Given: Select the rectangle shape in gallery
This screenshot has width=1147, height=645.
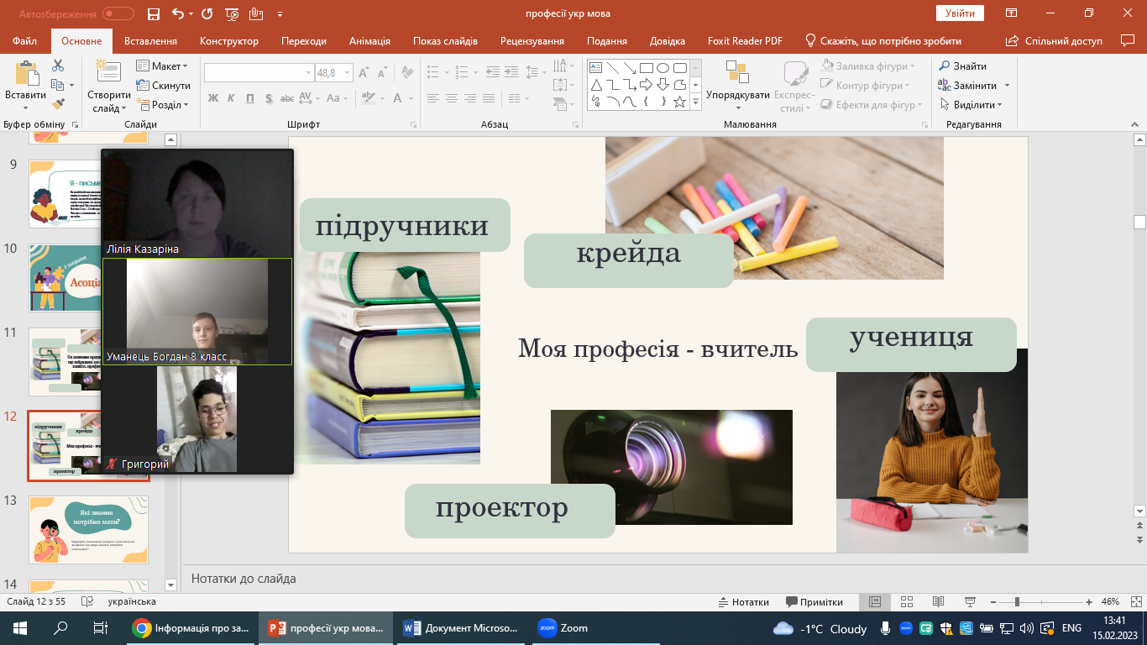Looking at the screenshot, I should tap(647, 68).
